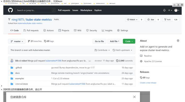Open the GitHub home logo
The width and height of the screenshot is (185, 102).
pos(10,10)
